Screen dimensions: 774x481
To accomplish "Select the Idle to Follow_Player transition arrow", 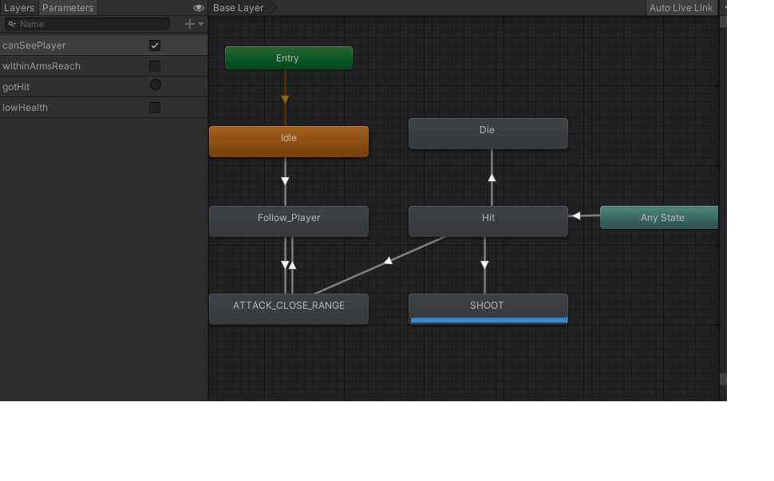I will [286, 181].
